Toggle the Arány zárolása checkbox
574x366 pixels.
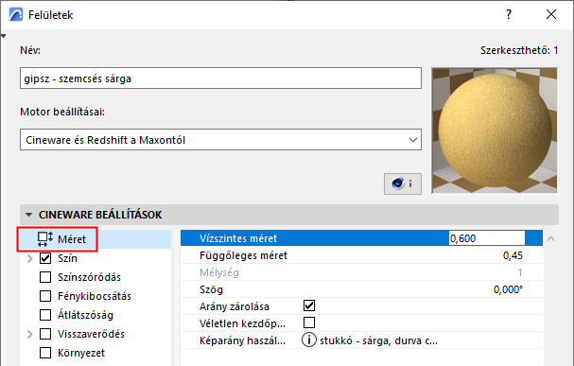(309, 305)
